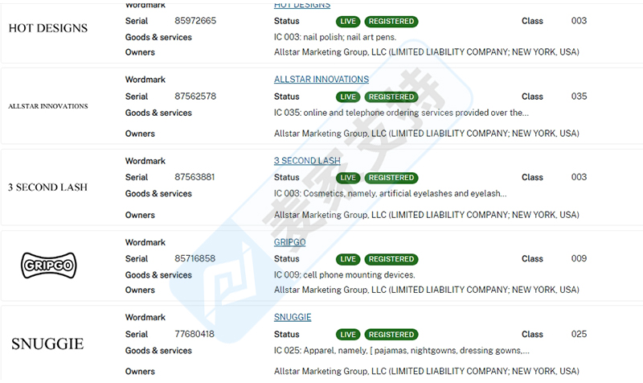
Task: Click the Status label in ALLSTAR INNOVATIONS row
Action: tap(287, 97)
